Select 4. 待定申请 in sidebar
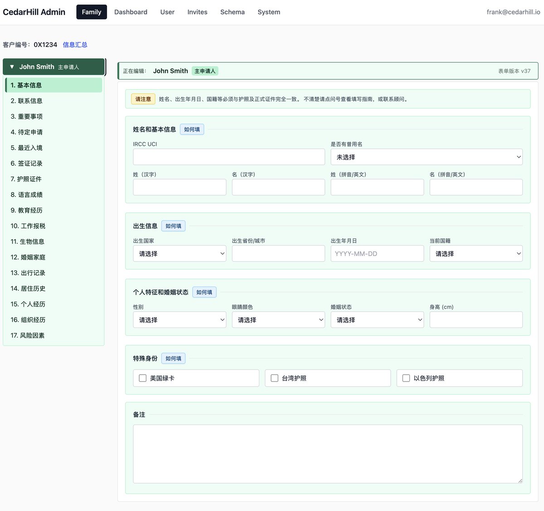544x511 pixels. (53, 132)
